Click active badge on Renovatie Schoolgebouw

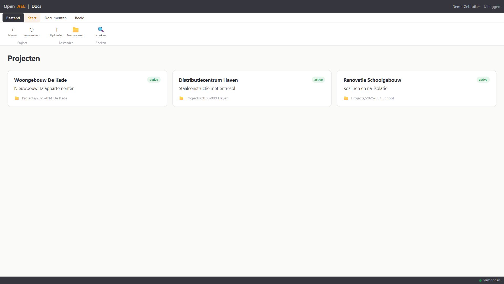coord(483,80)
